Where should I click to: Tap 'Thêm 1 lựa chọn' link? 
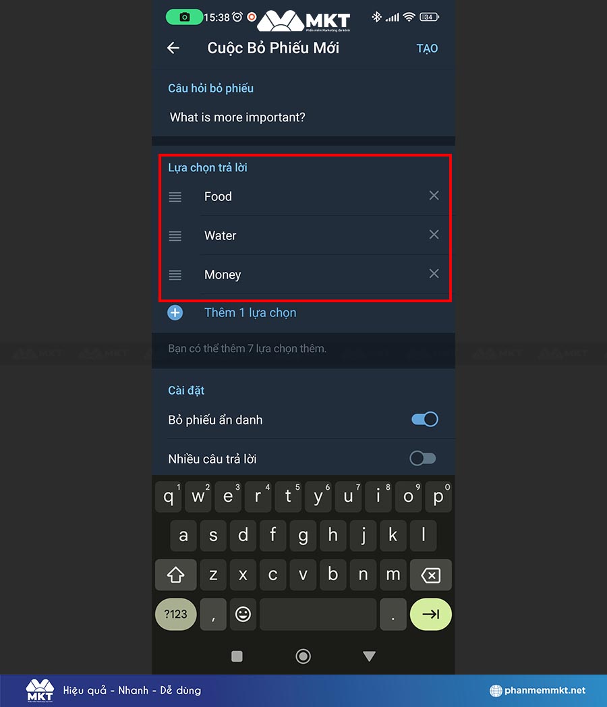pos(250,312)
